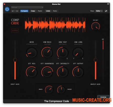This screenshot has height=107, width=113.
Task: Click the orange waveform display
Action: pyautogui.click(x=55, y=25)
